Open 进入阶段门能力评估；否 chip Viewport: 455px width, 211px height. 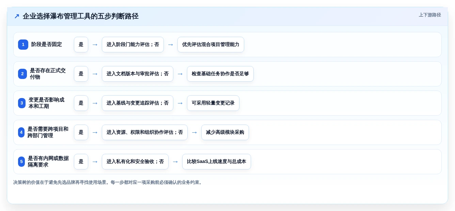click(133, 45)
